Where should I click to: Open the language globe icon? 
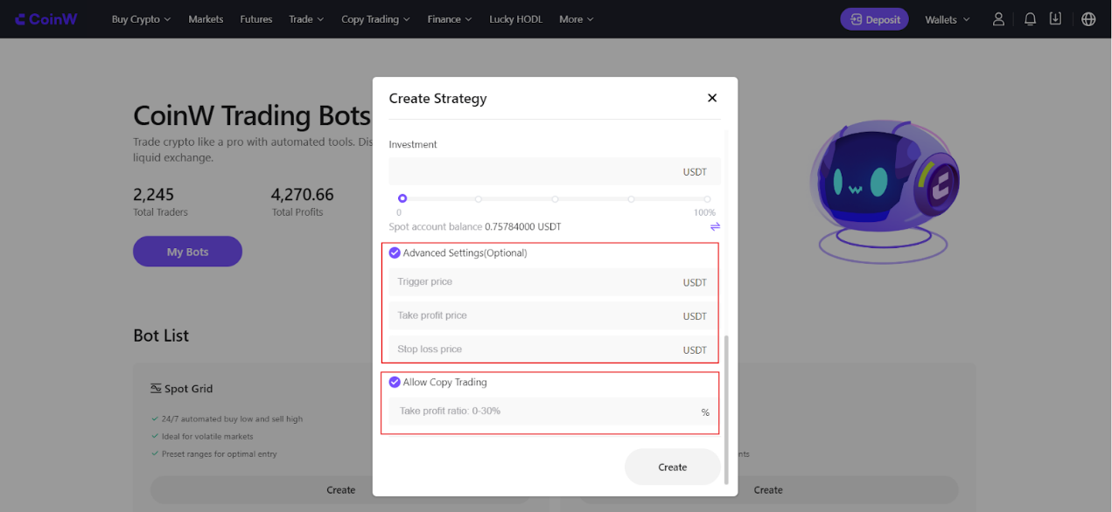pyautogui.click(x=1088, y=19)
